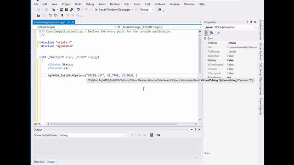Screen dimensions: 294x165
Task: Open the Solution Explorer side tab
Action: (x=260, y=30)
